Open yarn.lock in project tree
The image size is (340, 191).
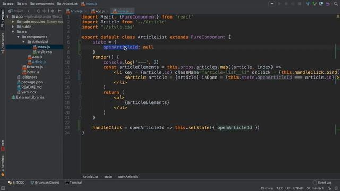tap(27, 92)
